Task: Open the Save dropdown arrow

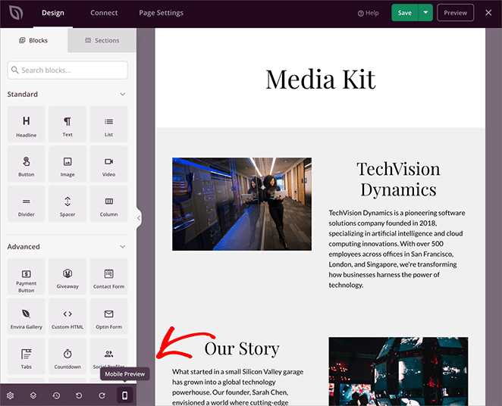Action: tap(425, 13)
